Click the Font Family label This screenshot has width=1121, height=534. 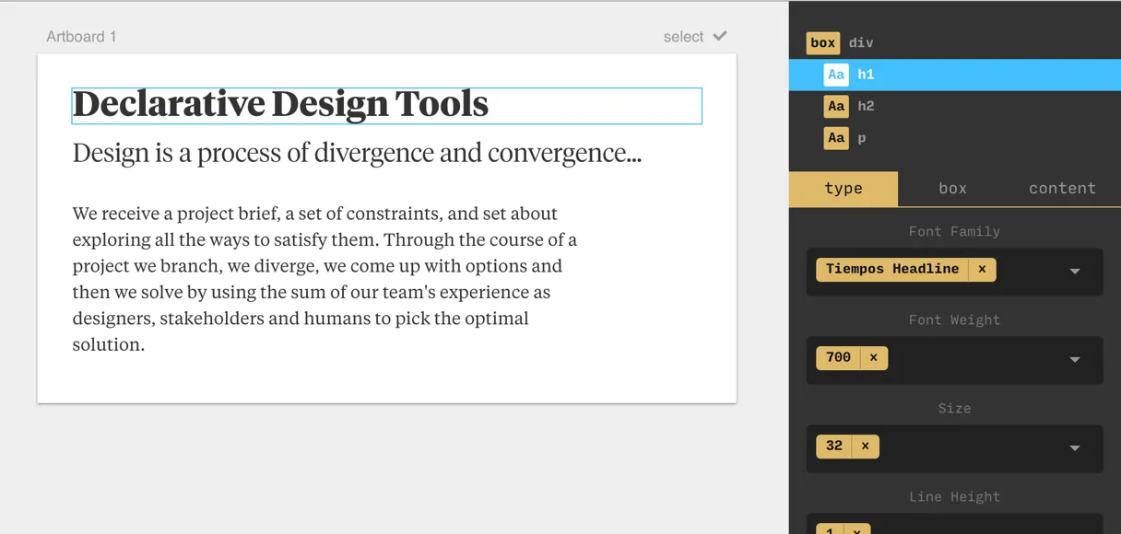[954, 232]
